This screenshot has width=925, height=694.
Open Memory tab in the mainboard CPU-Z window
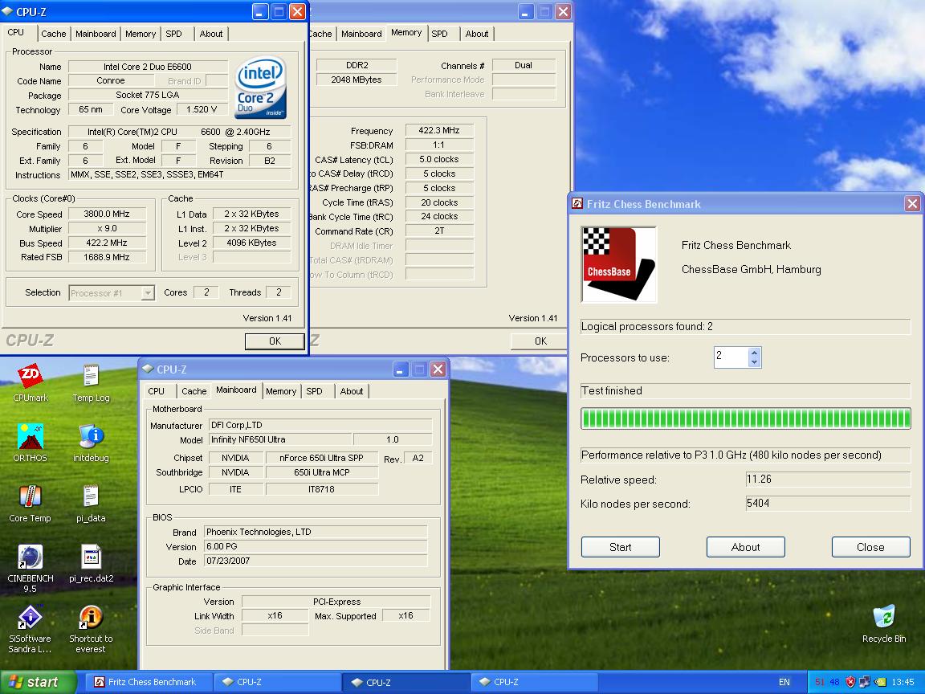click(x=281, y=390)
